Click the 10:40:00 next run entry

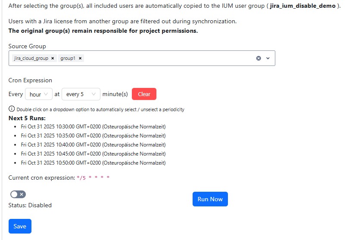(x=93, y=145)
